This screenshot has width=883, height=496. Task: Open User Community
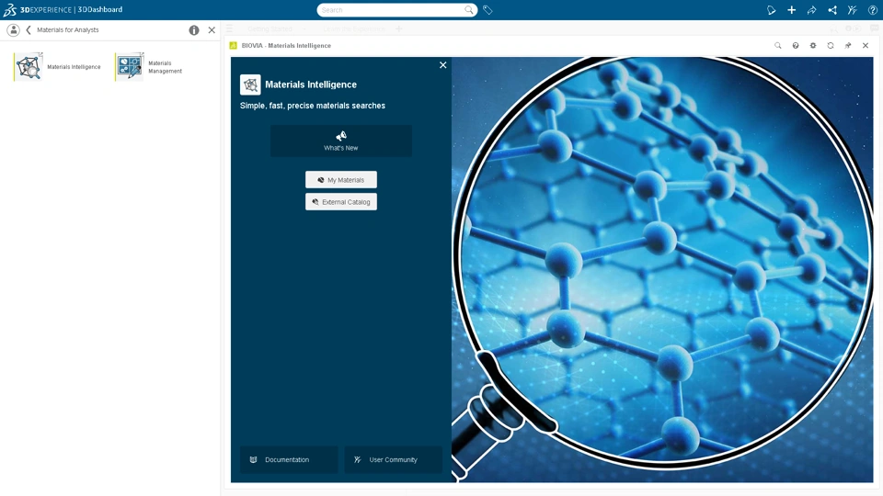(x=393, y=459)
